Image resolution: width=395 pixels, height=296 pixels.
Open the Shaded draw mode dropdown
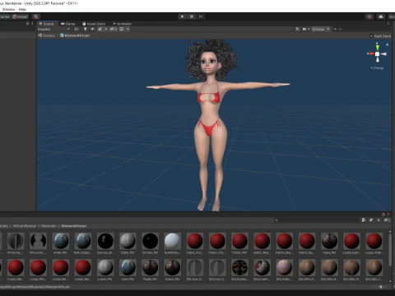[53, 29]
